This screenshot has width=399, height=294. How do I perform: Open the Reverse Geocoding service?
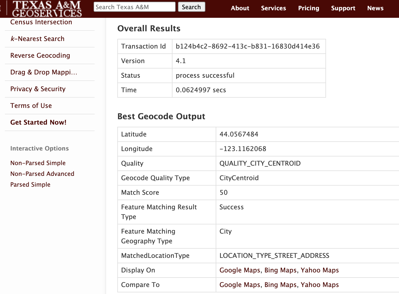click(x=40, y=56)
